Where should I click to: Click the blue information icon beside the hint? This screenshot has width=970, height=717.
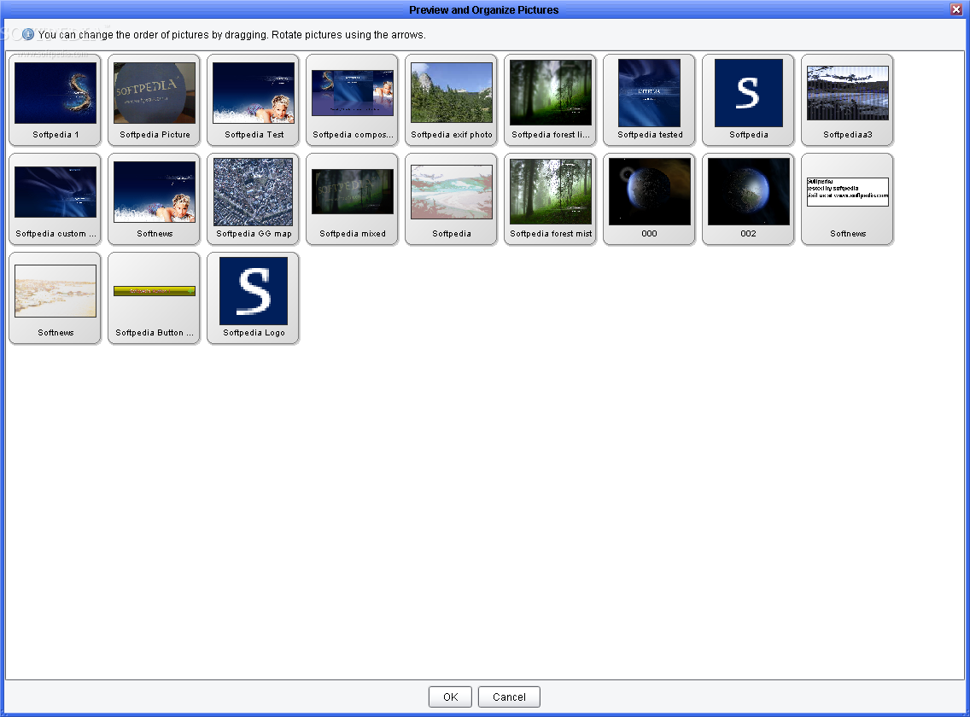(28, 34)
